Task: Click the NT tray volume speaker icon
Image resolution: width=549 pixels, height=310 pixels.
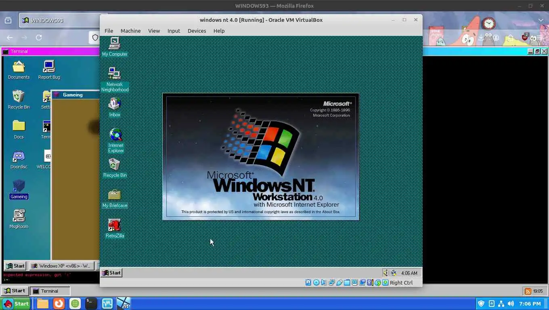Action: coord(386,273)
